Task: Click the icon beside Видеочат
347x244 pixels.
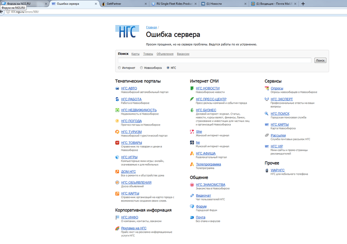Action: pos(192,196)
